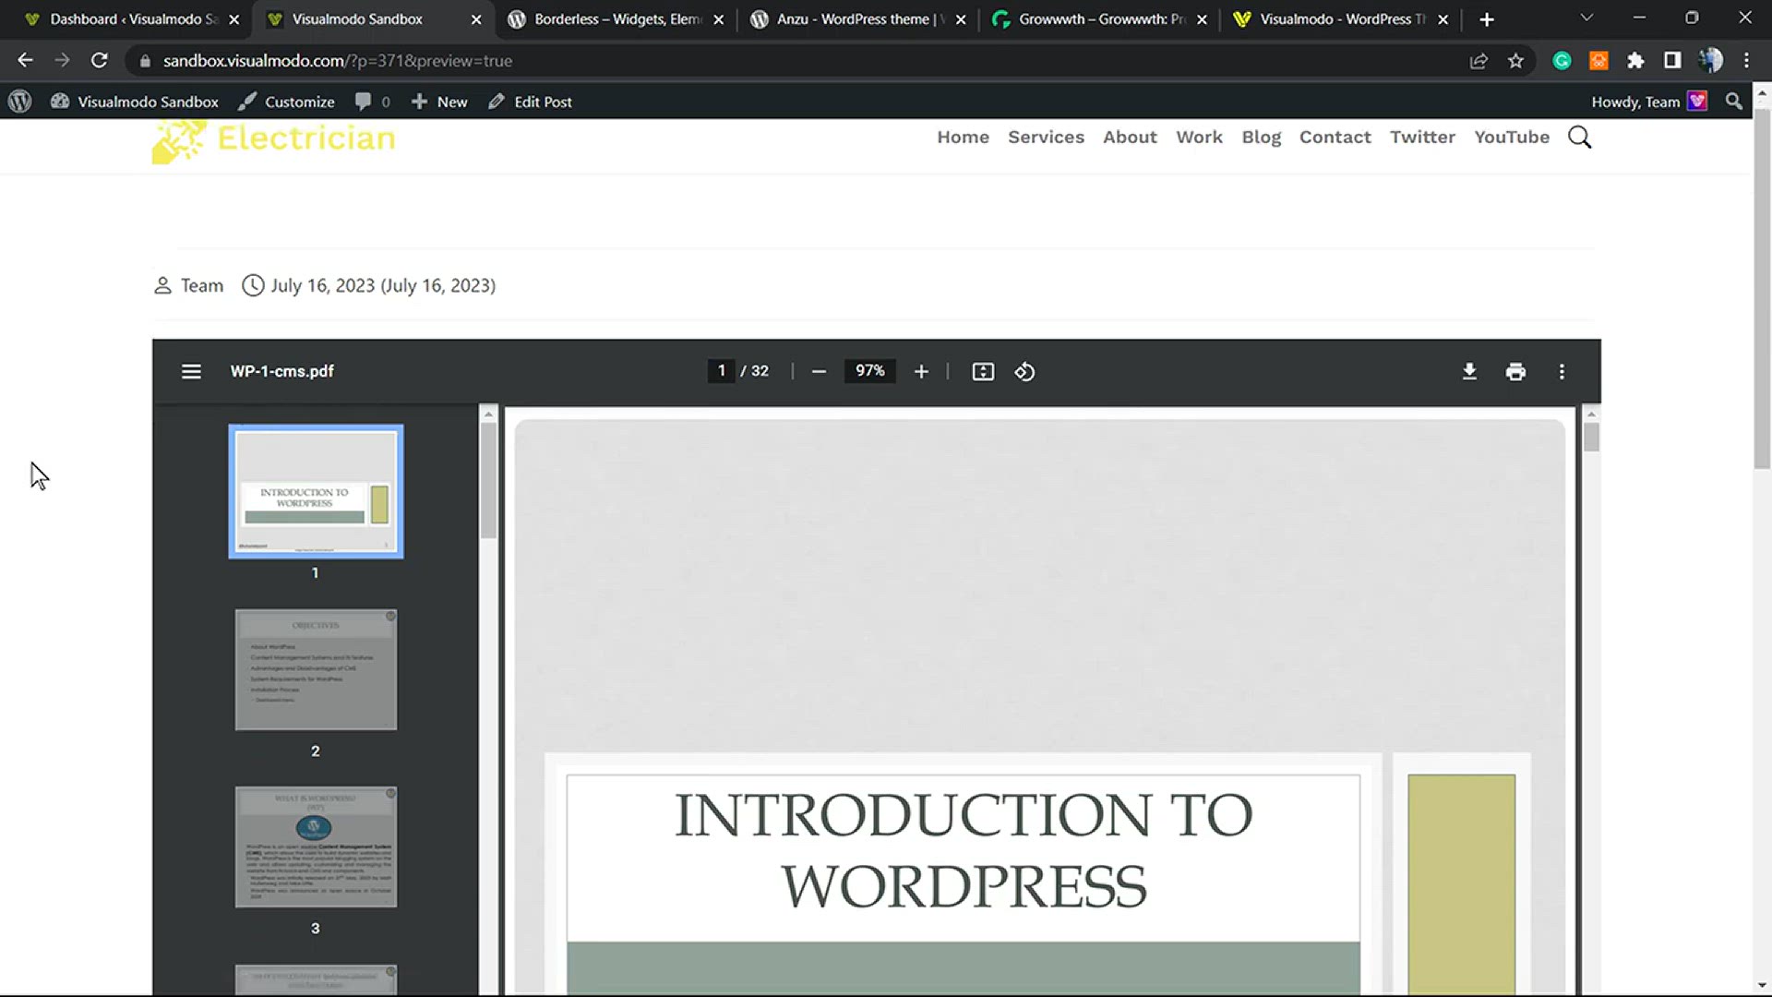Open tab search dropdown arrow
The height and width of the screenshot is (997, 1772).
(1586, 18)
